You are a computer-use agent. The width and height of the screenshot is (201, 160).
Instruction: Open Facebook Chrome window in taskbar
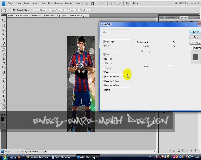(x=38, y=157)
